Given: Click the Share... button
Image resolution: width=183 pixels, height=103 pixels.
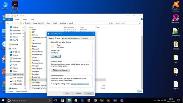Looking at the screenshot, I should pyautogui.click(x=56, y=56).
